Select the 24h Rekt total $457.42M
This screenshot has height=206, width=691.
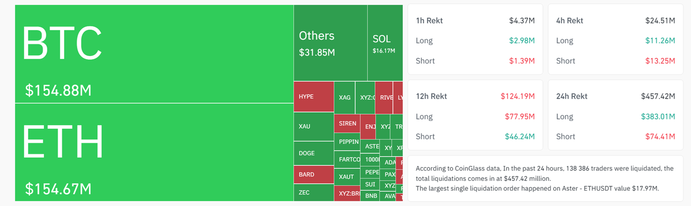(658, 96)
